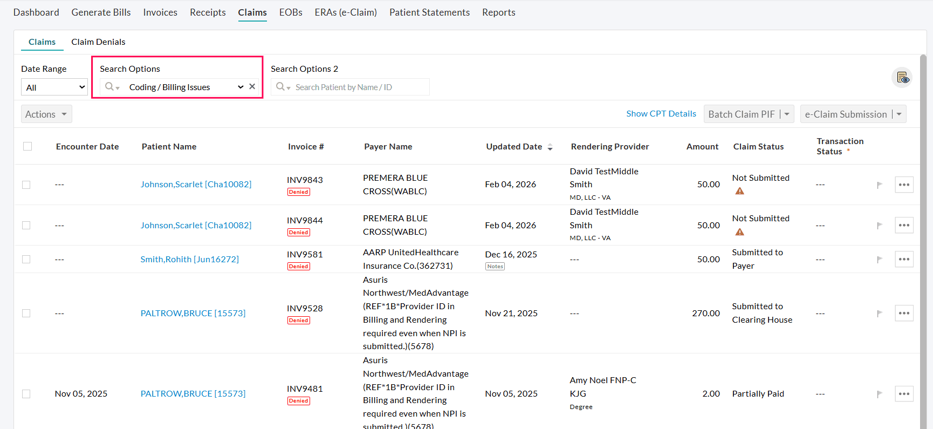Screen dimensions: 933x429
Task: Open PALTROW,BRUCE for INV9528
Action: 193,313
